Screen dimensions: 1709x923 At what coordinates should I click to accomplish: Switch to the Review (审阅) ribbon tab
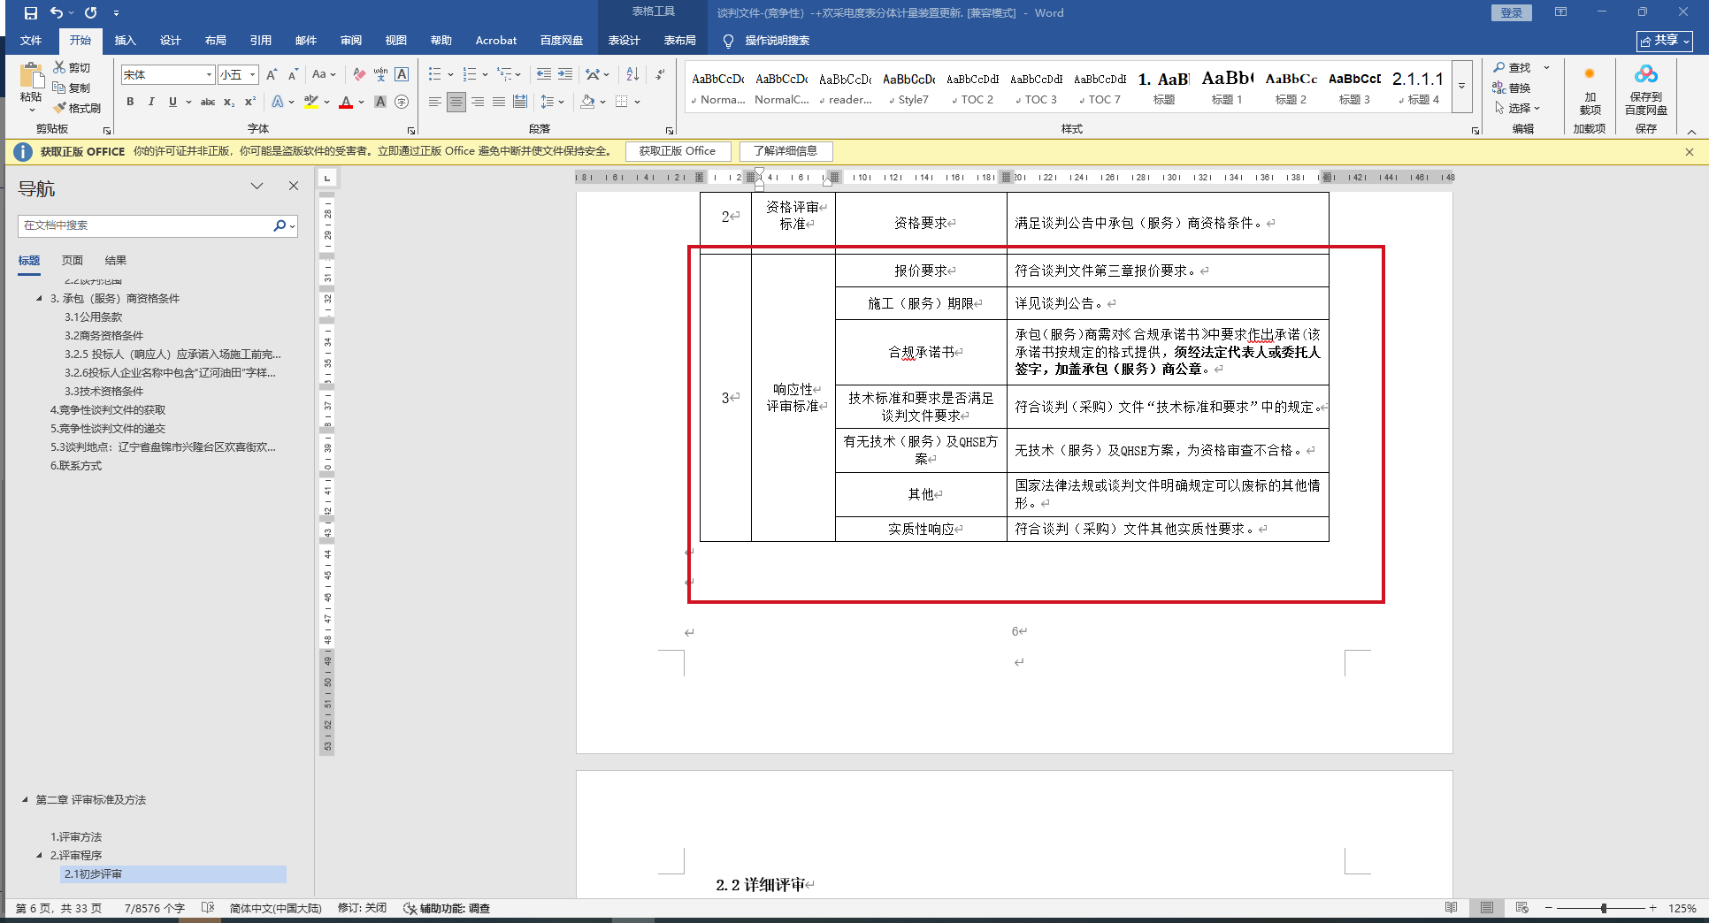click(351, 41)
